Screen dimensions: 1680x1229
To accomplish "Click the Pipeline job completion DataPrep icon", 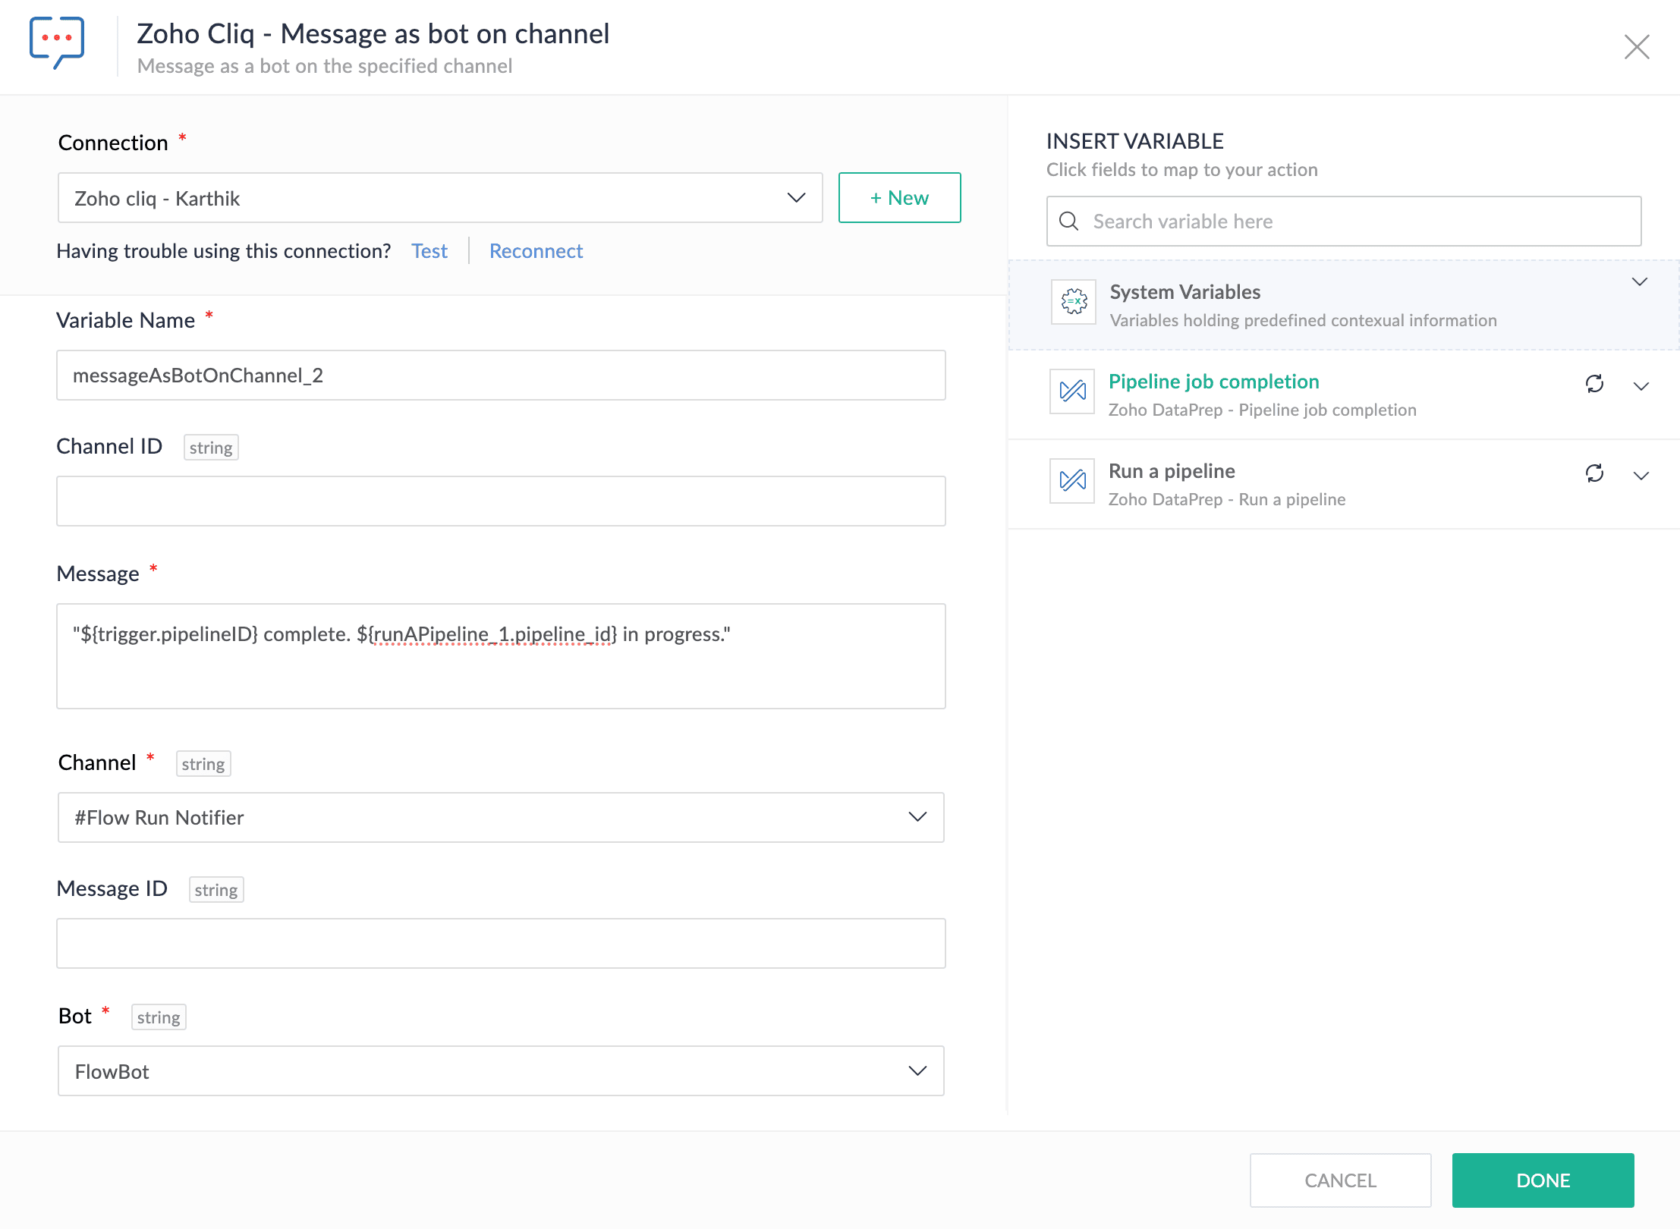I will pyautogui.click(x=1071, y=391).
